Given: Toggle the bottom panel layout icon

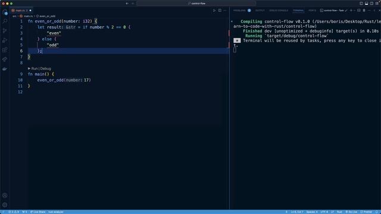Looking at the screenshot, I should coord(367,4).
